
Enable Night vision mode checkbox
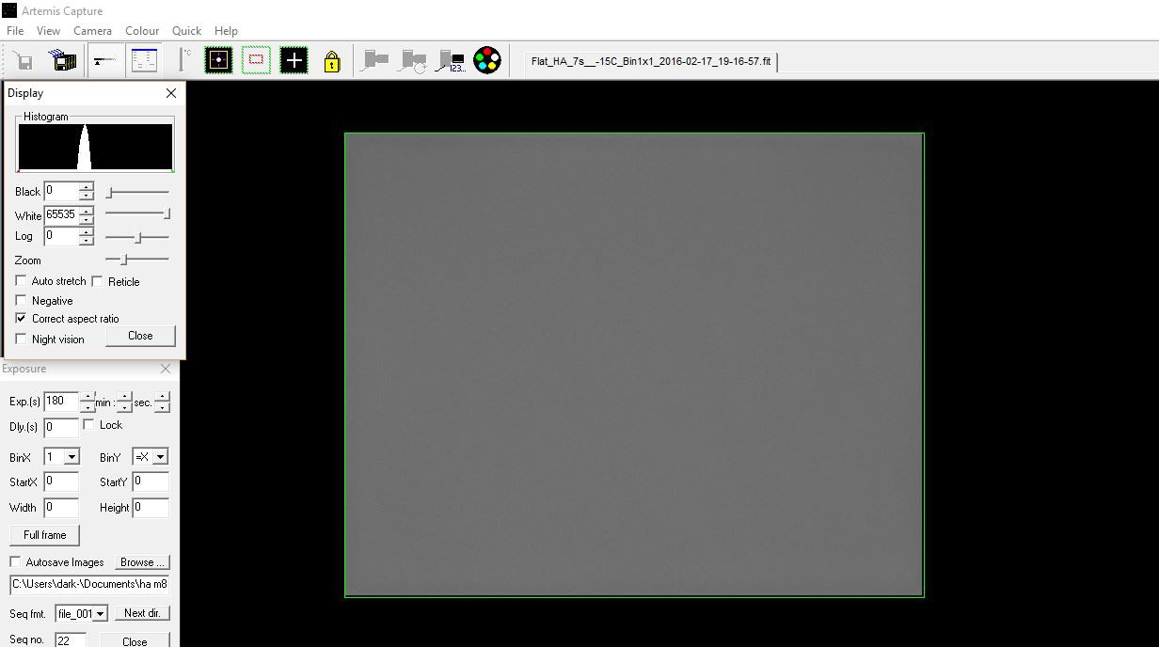pyautogui.click(x=22, y=339)
